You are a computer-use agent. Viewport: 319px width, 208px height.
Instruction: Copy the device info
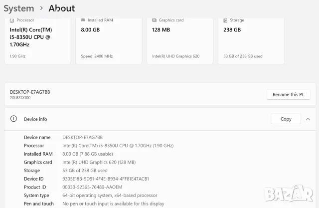286,119
